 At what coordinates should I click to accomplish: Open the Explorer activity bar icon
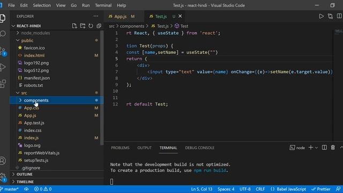(x=3, y=18)
